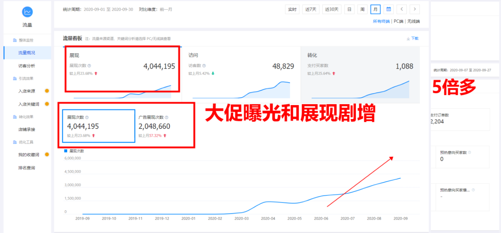
Task: Go to next period with right arrow
Action: [414, 9]
